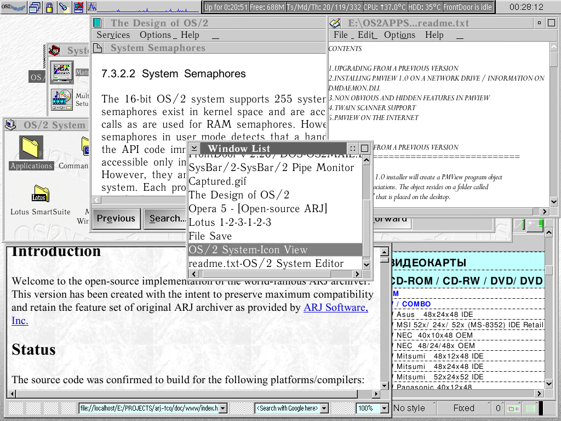The height and width of the screenshot is (421, 561).
Task: Open the No style selector
Action: pos(414,408)
